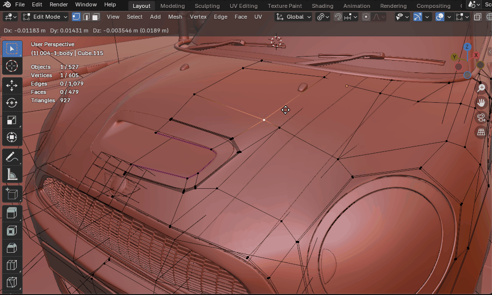Expand gizmo options dropdown arrow
Image resolution: width=492 pixels, height=295 pixels.
tap(427, 17)
